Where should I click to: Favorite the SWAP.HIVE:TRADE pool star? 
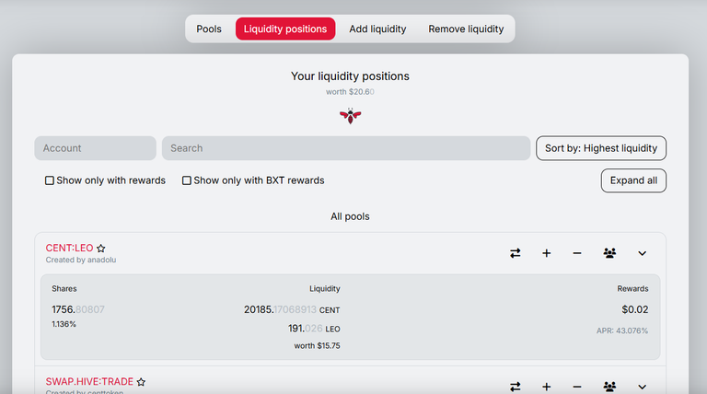pos(141,382)
